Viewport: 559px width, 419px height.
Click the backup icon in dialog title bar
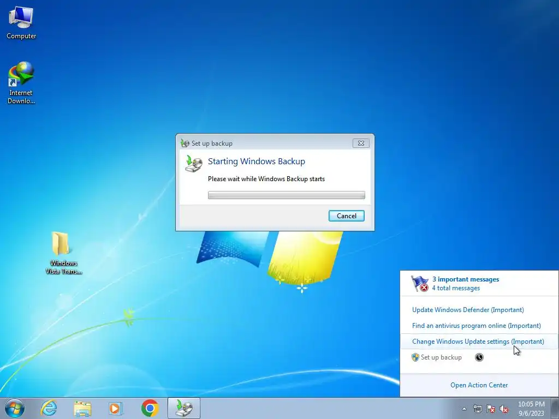(185, 143)
